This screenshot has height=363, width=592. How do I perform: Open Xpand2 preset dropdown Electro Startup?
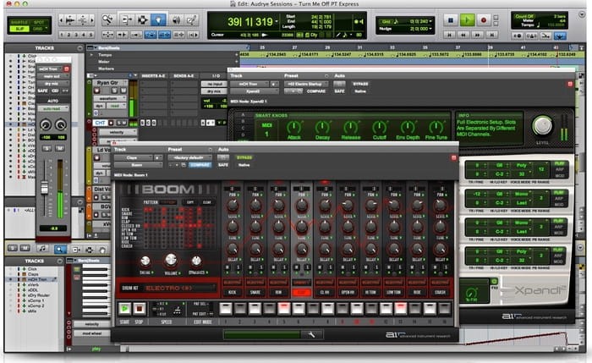tap(306, 84)
